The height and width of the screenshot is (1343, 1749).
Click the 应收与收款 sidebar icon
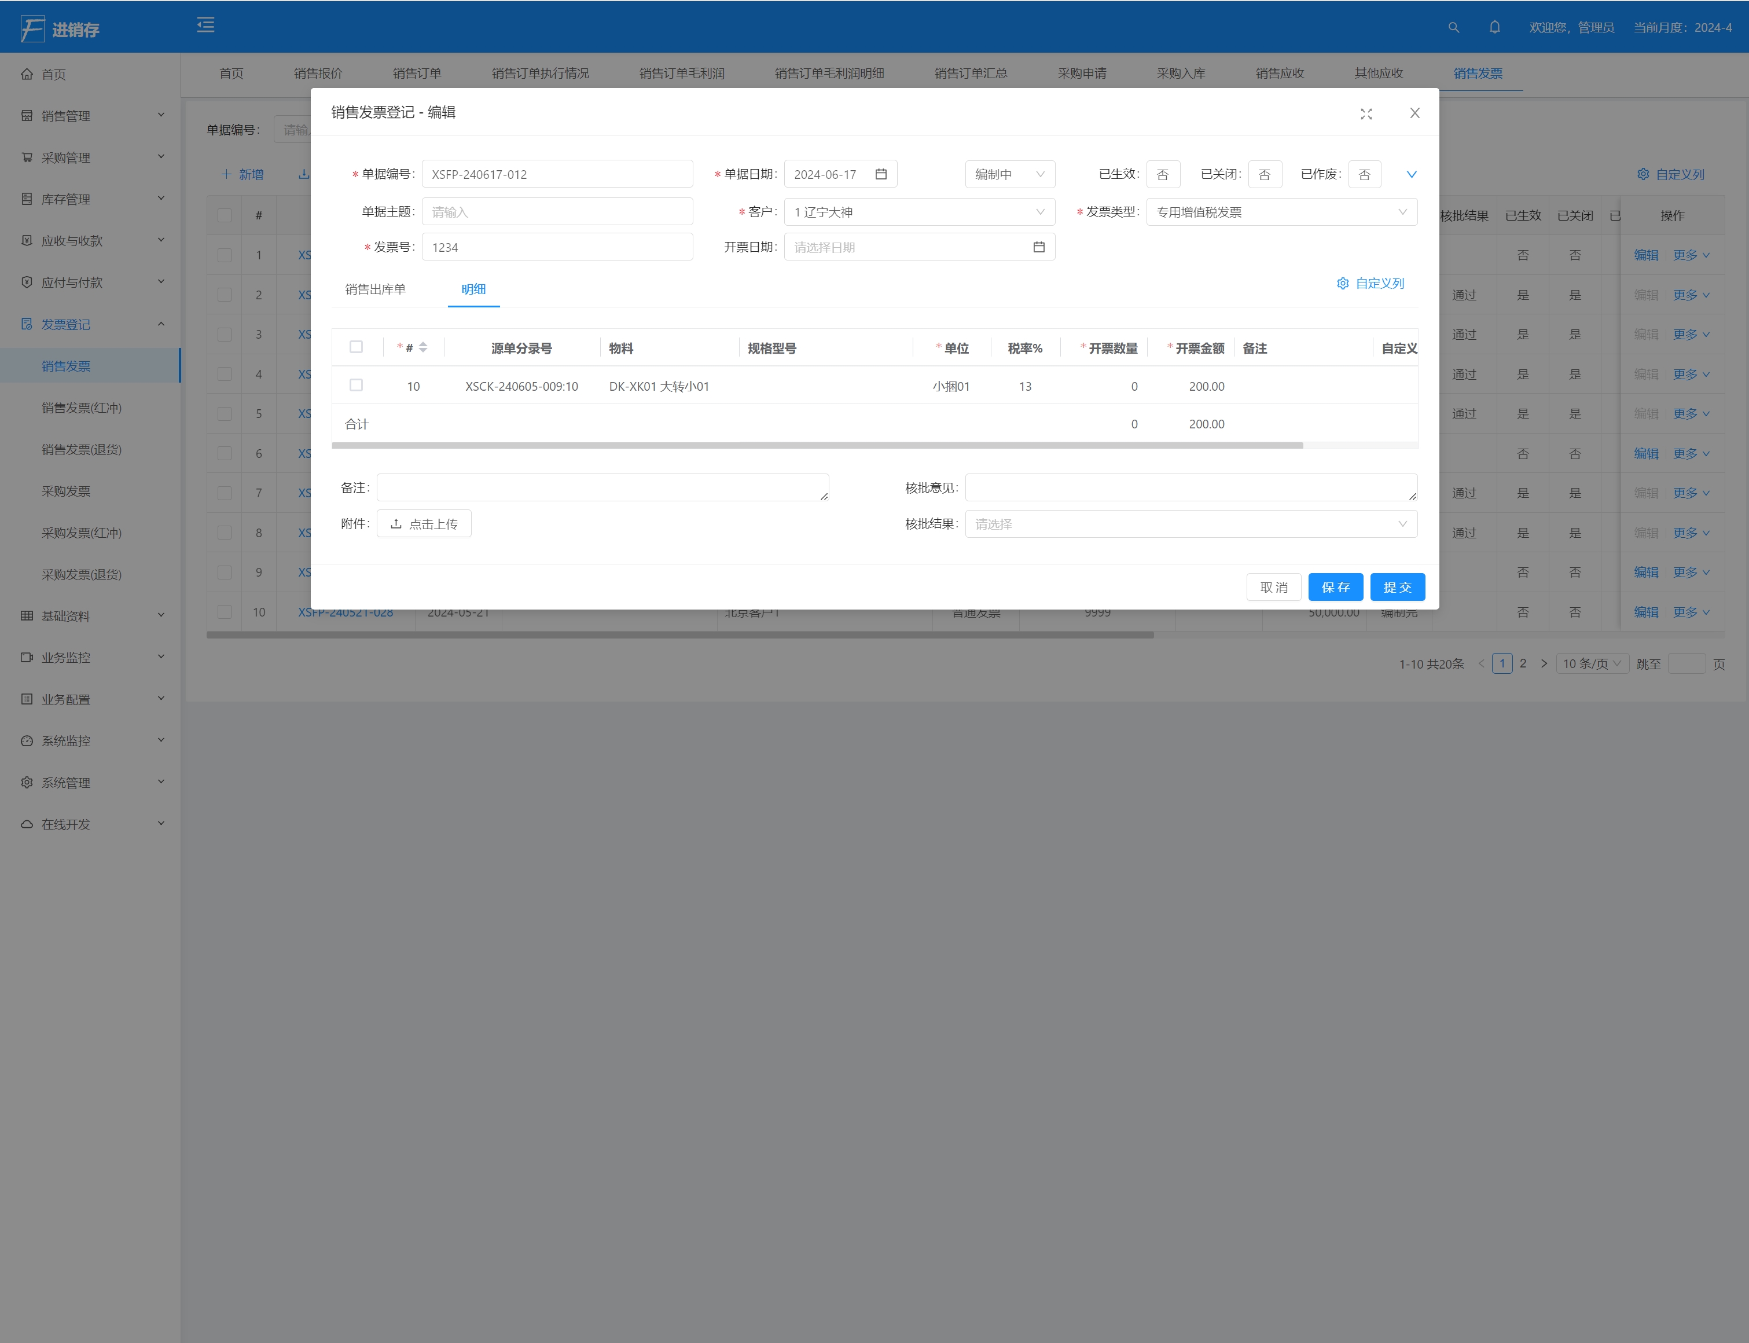(27, 240)
